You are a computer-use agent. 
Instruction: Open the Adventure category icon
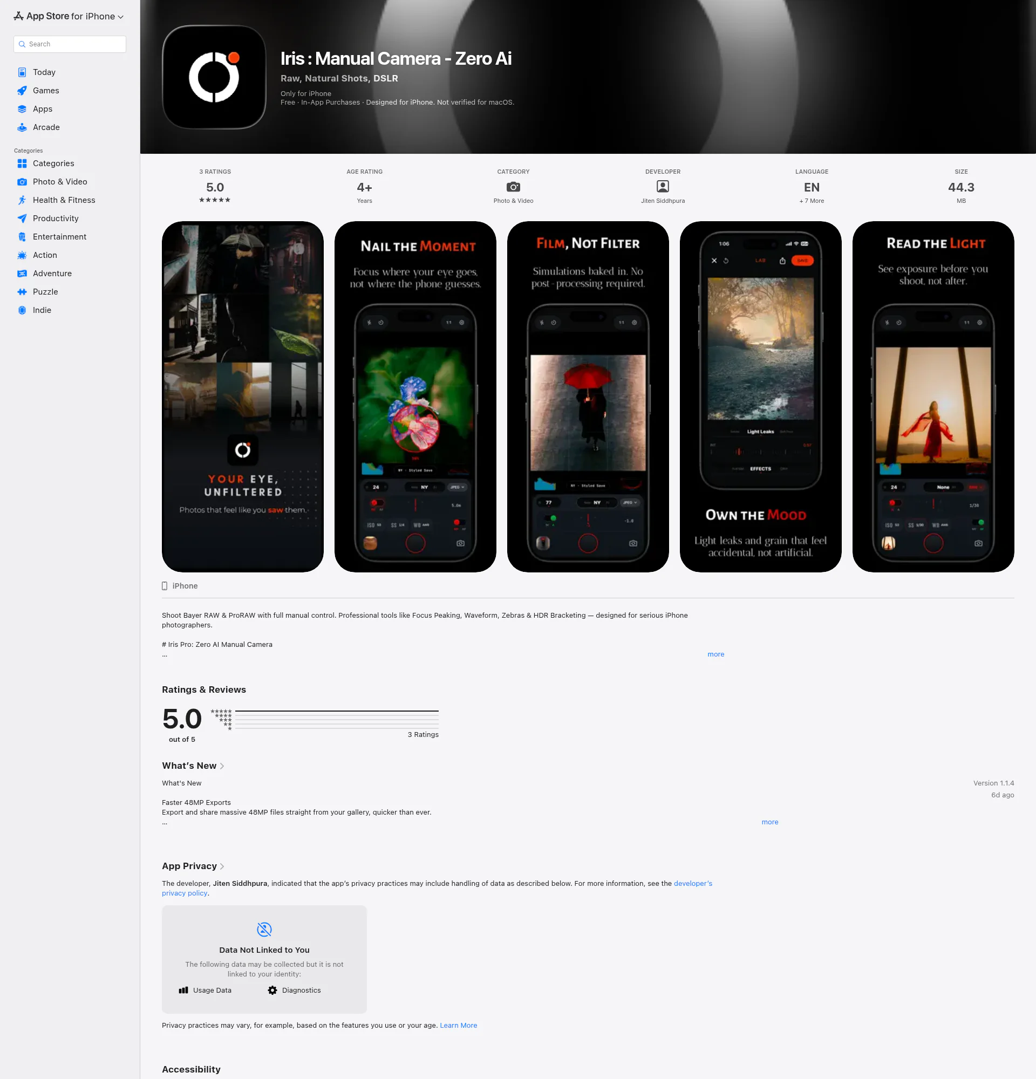click(x=22, y=274)
